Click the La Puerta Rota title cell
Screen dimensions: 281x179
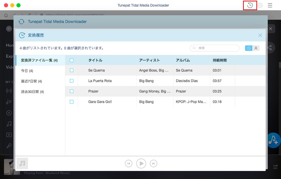coord(100,81)
